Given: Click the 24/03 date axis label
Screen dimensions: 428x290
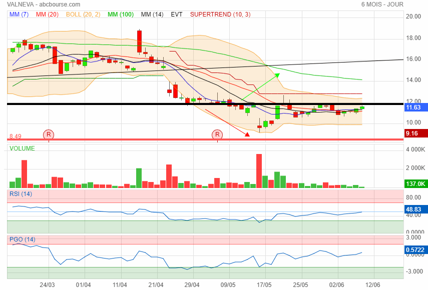Looking at the screenshot, I should [x=47, y=285].
